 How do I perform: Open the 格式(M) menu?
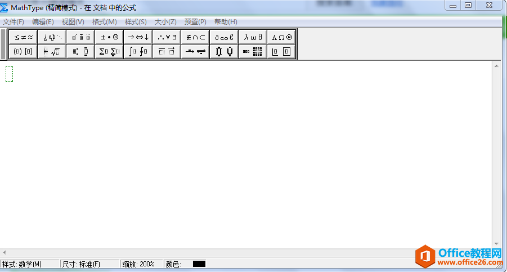[104, 22]
